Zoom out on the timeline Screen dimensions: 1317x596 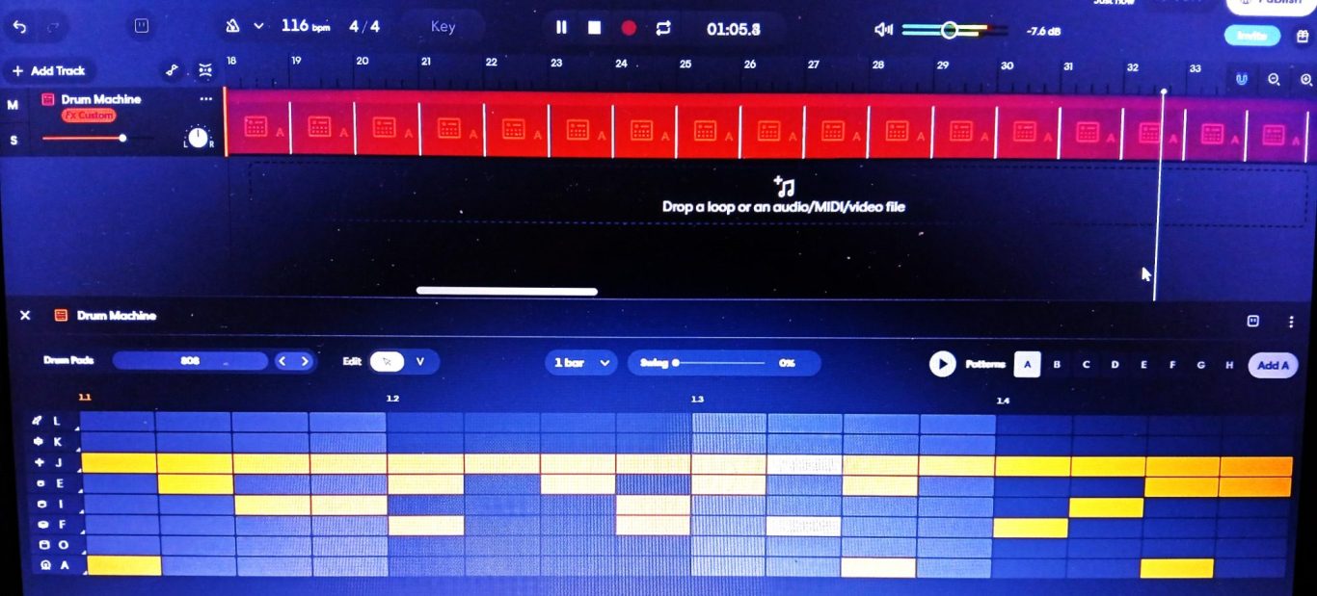(x=1274, y=79)
